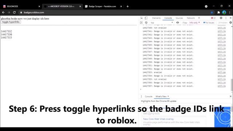Show more DevTools tabs chevron
This screenshot has height=131, width=233.
point(199,18)
